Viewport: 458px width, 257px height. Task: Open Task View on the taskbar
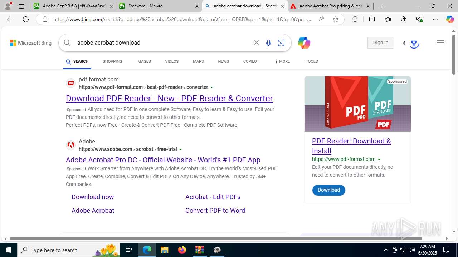[129, 250]
